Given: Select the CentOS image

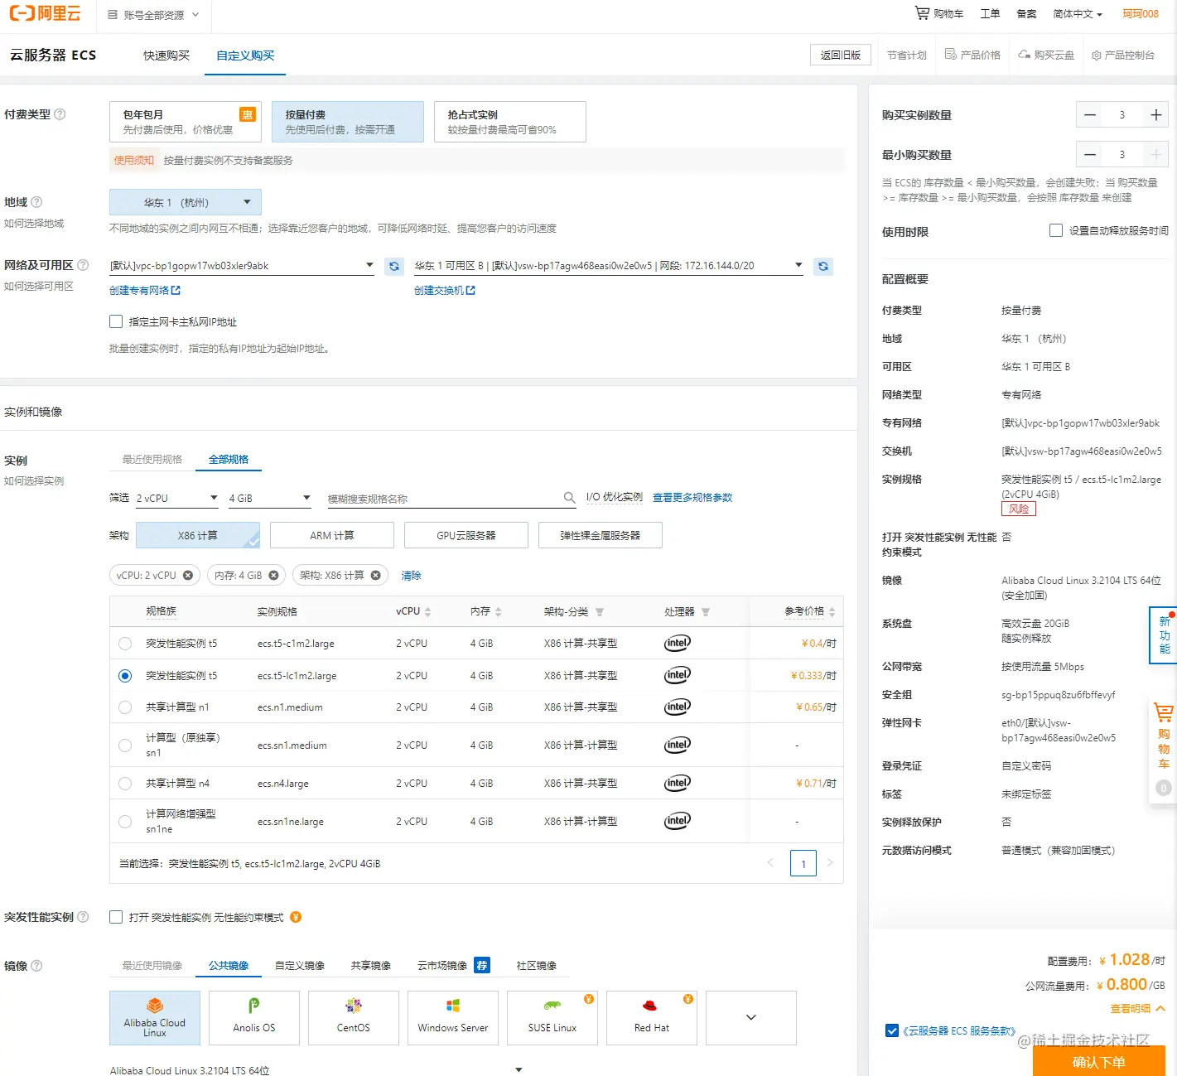Looking at the screenshot, I should 354,1018.
